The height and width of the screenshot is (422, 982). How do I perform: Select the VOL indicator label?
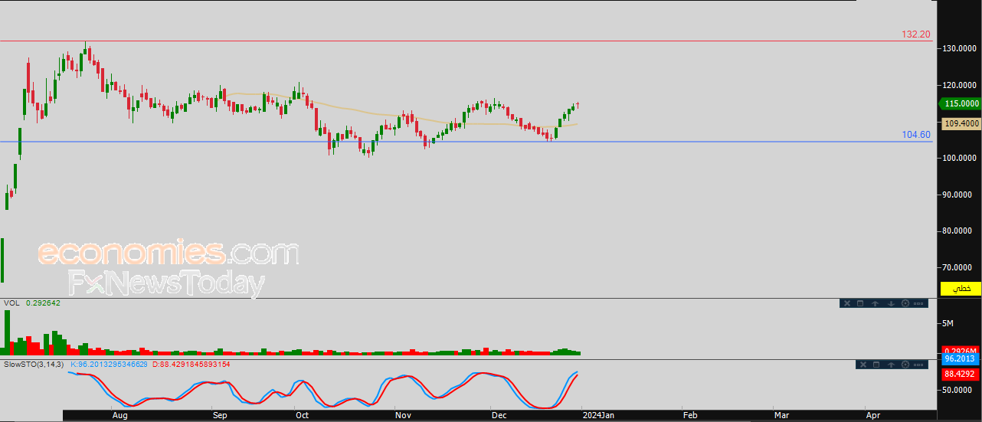coord(11,303)
